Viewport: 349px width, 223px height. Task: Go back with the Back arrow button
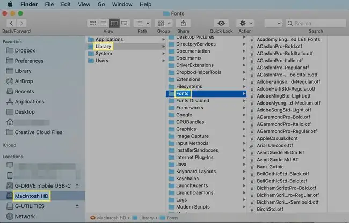point(12,23)
